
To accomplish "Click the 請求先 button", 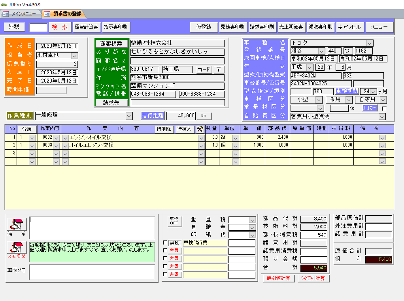I will (111, 103).
